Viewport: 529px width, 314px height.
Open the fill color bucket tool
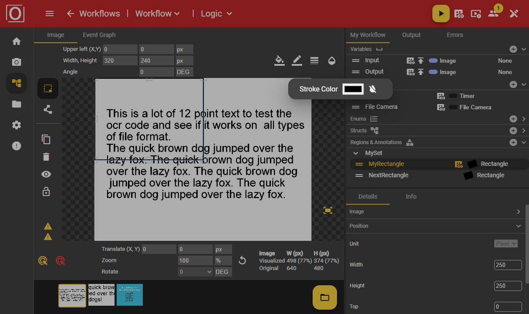(x=279, y=60)
